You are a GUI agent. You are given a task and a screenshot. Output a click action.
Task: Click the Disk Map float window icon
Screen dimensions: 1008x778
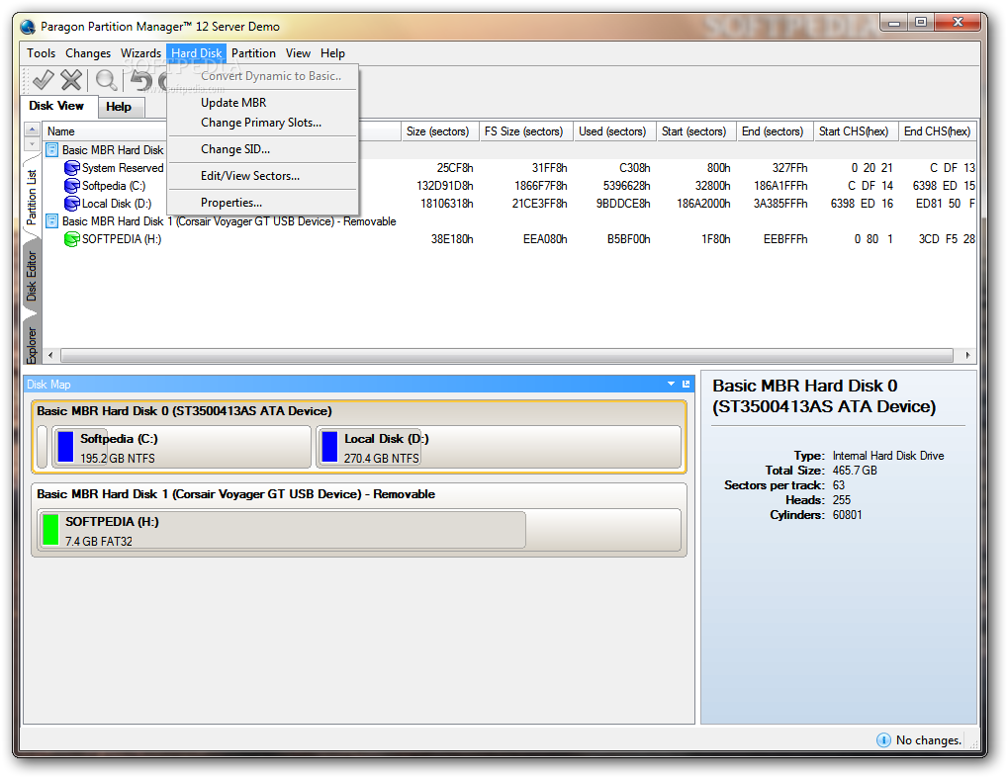pos(686,384)
